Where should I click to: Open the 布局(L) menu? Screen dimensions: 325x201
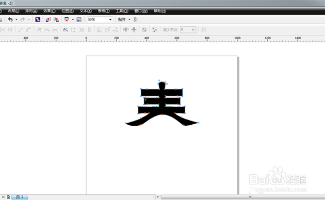tap(13, 11)
